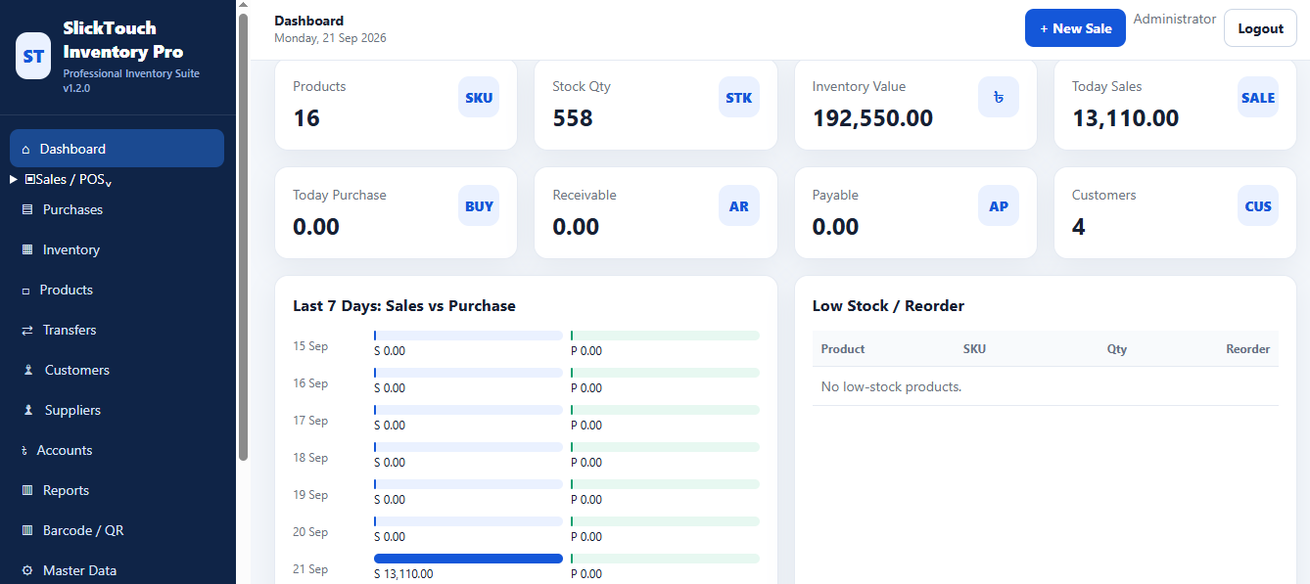
Task: Click the 'S 13,110.00' chart label
Action: point(403,574)
